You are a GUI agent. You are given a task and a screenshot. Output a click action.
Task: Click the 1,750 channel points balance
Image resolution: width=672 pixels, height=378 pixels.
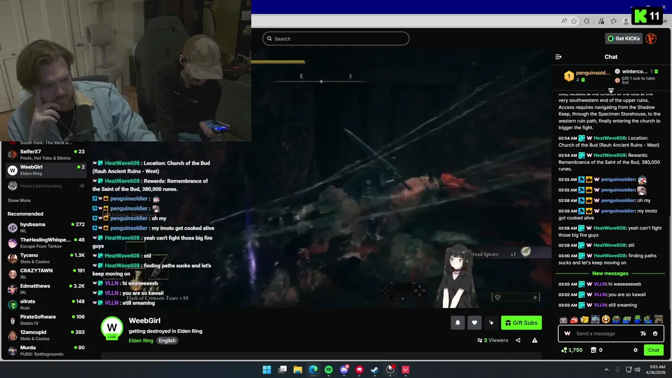572,350
